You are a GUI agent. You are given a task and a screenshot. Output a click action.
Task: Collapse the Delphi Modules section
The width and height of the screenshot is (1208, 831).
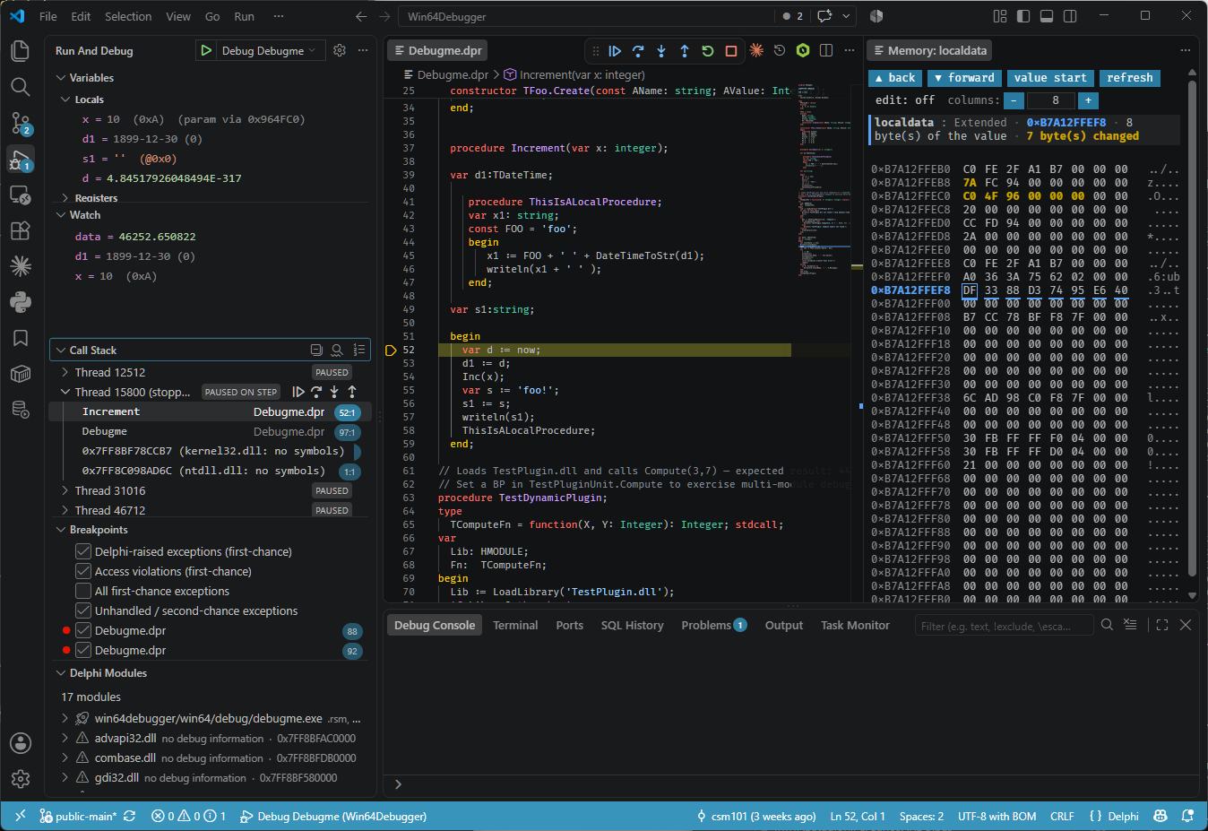pyautogui.click(x=61, y=673)
